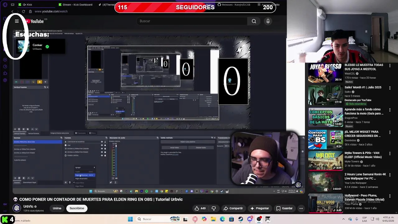Open the YouTube hamburger guide menu

coord(17,21)
